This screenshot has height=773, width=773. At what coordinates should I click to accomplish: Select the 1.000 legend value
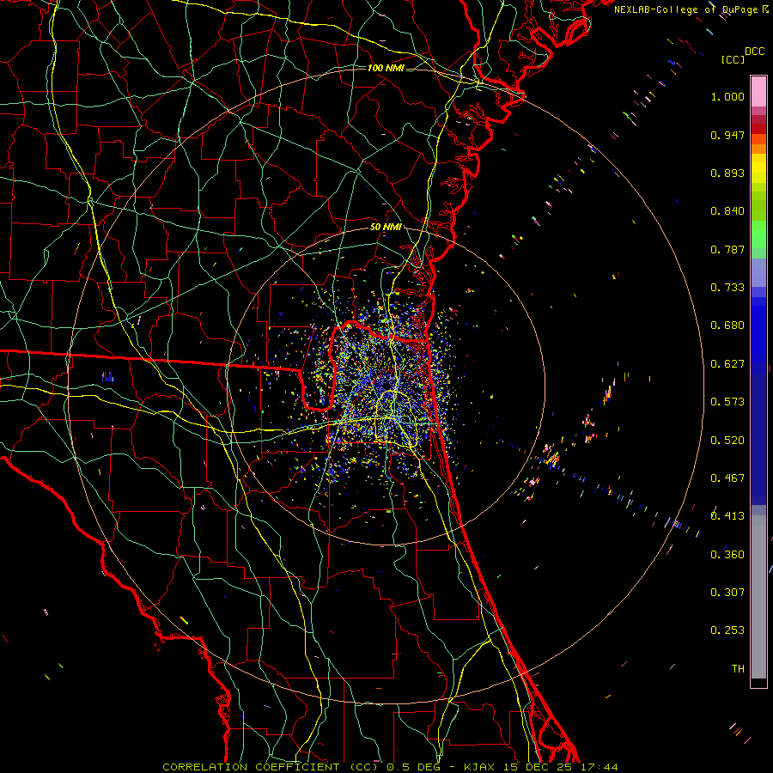[727, 96]
